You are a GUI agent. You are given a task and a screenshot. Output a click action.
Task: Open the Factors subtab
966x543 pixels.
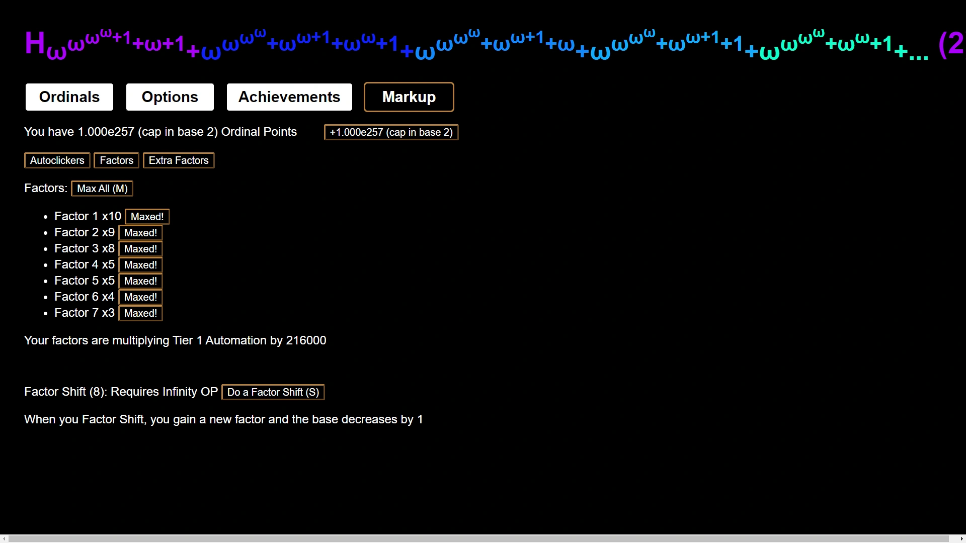[116, 160]
